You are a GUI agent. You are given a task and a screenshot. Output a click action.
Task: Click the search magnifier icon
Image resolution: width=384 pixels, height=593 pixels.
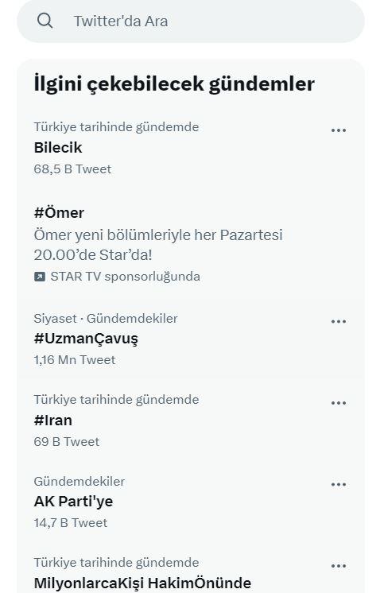(45, 21)
